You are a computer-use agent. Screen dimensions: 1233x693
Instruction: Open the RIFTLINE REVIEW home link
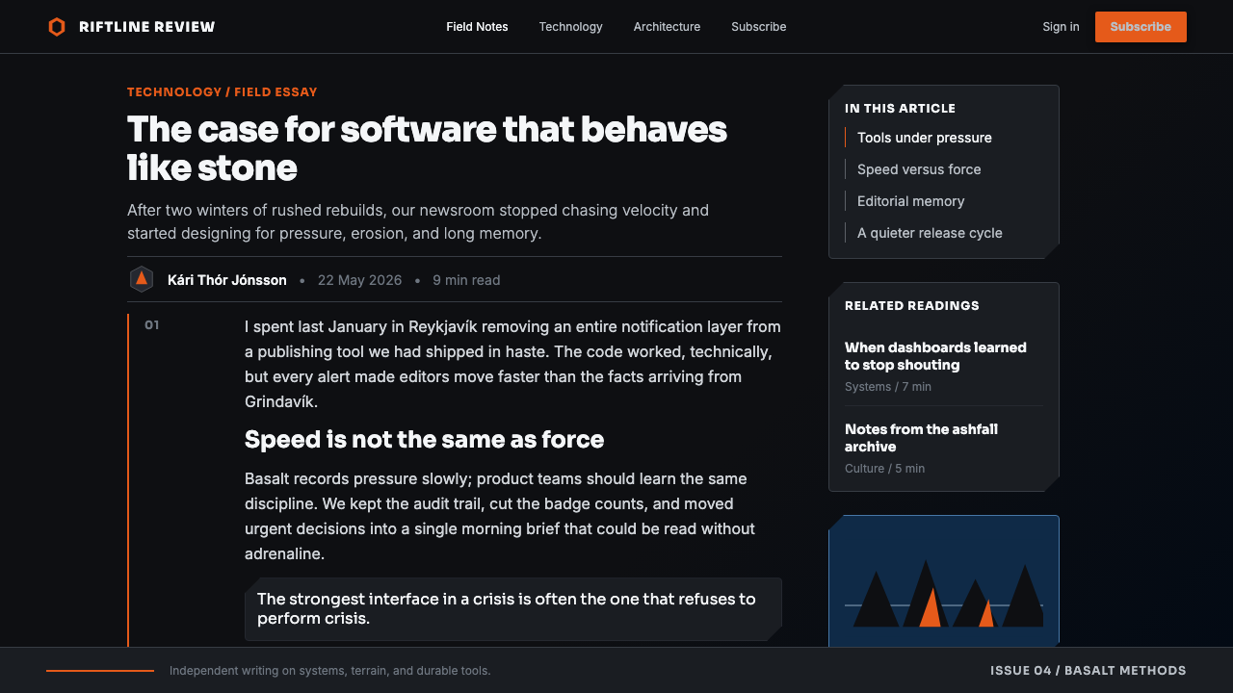131,27
